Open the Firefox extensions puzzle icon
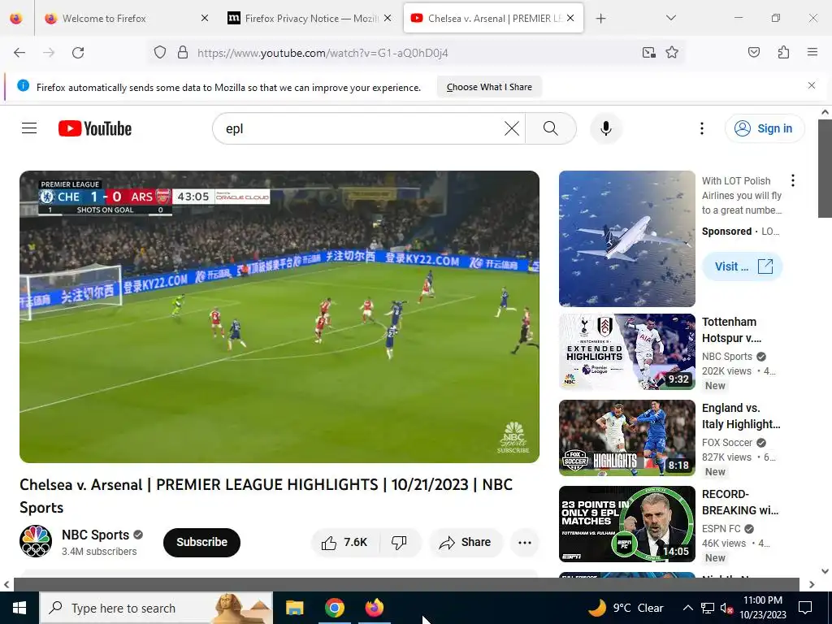Image resolution: width=832 pixels, height=624 pixels. [x=783, y=53]
